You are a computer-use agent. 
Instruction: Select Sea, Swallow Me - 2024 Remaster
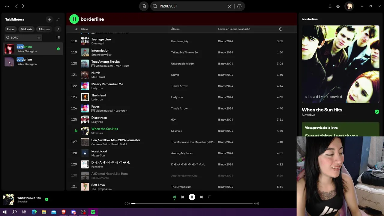pos(116,140)
